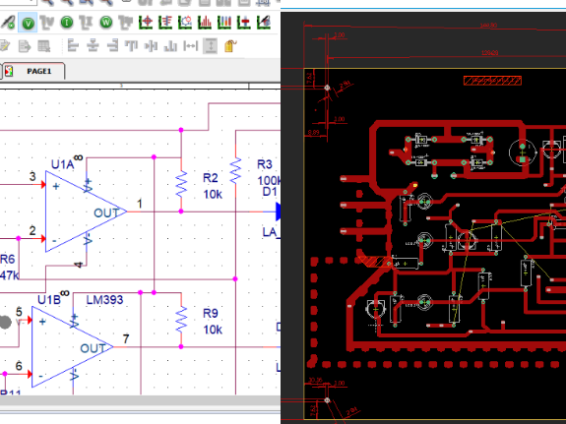
Task: Click the yellow tag label icon
Action: 230,46
